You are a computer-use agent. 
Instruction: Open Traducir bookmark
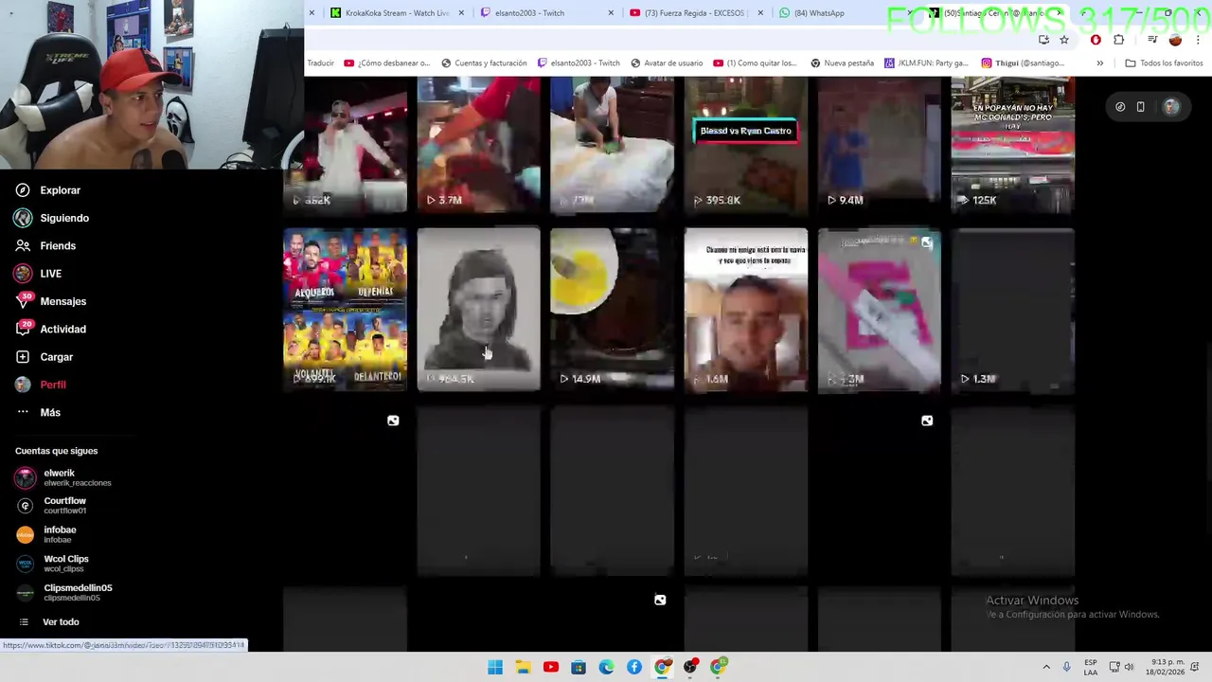click(x=320, y=63)
